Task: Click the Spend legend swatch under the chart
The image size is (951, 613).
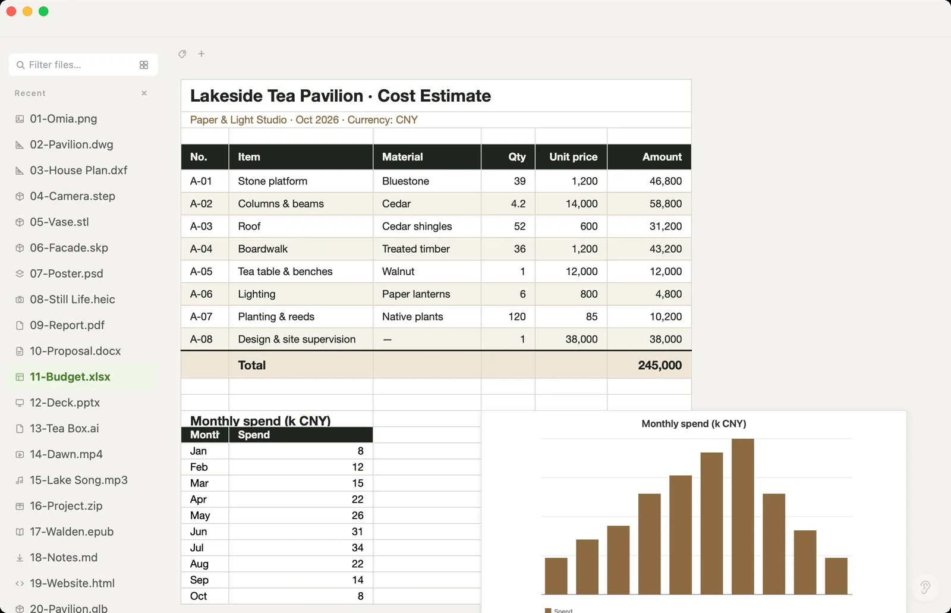Action: coord(548,611)
